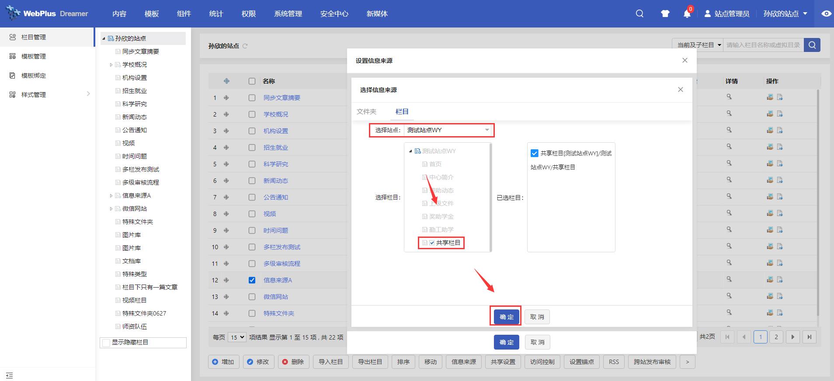Open the per-page count dropdown showing 15

coord(237,337)
